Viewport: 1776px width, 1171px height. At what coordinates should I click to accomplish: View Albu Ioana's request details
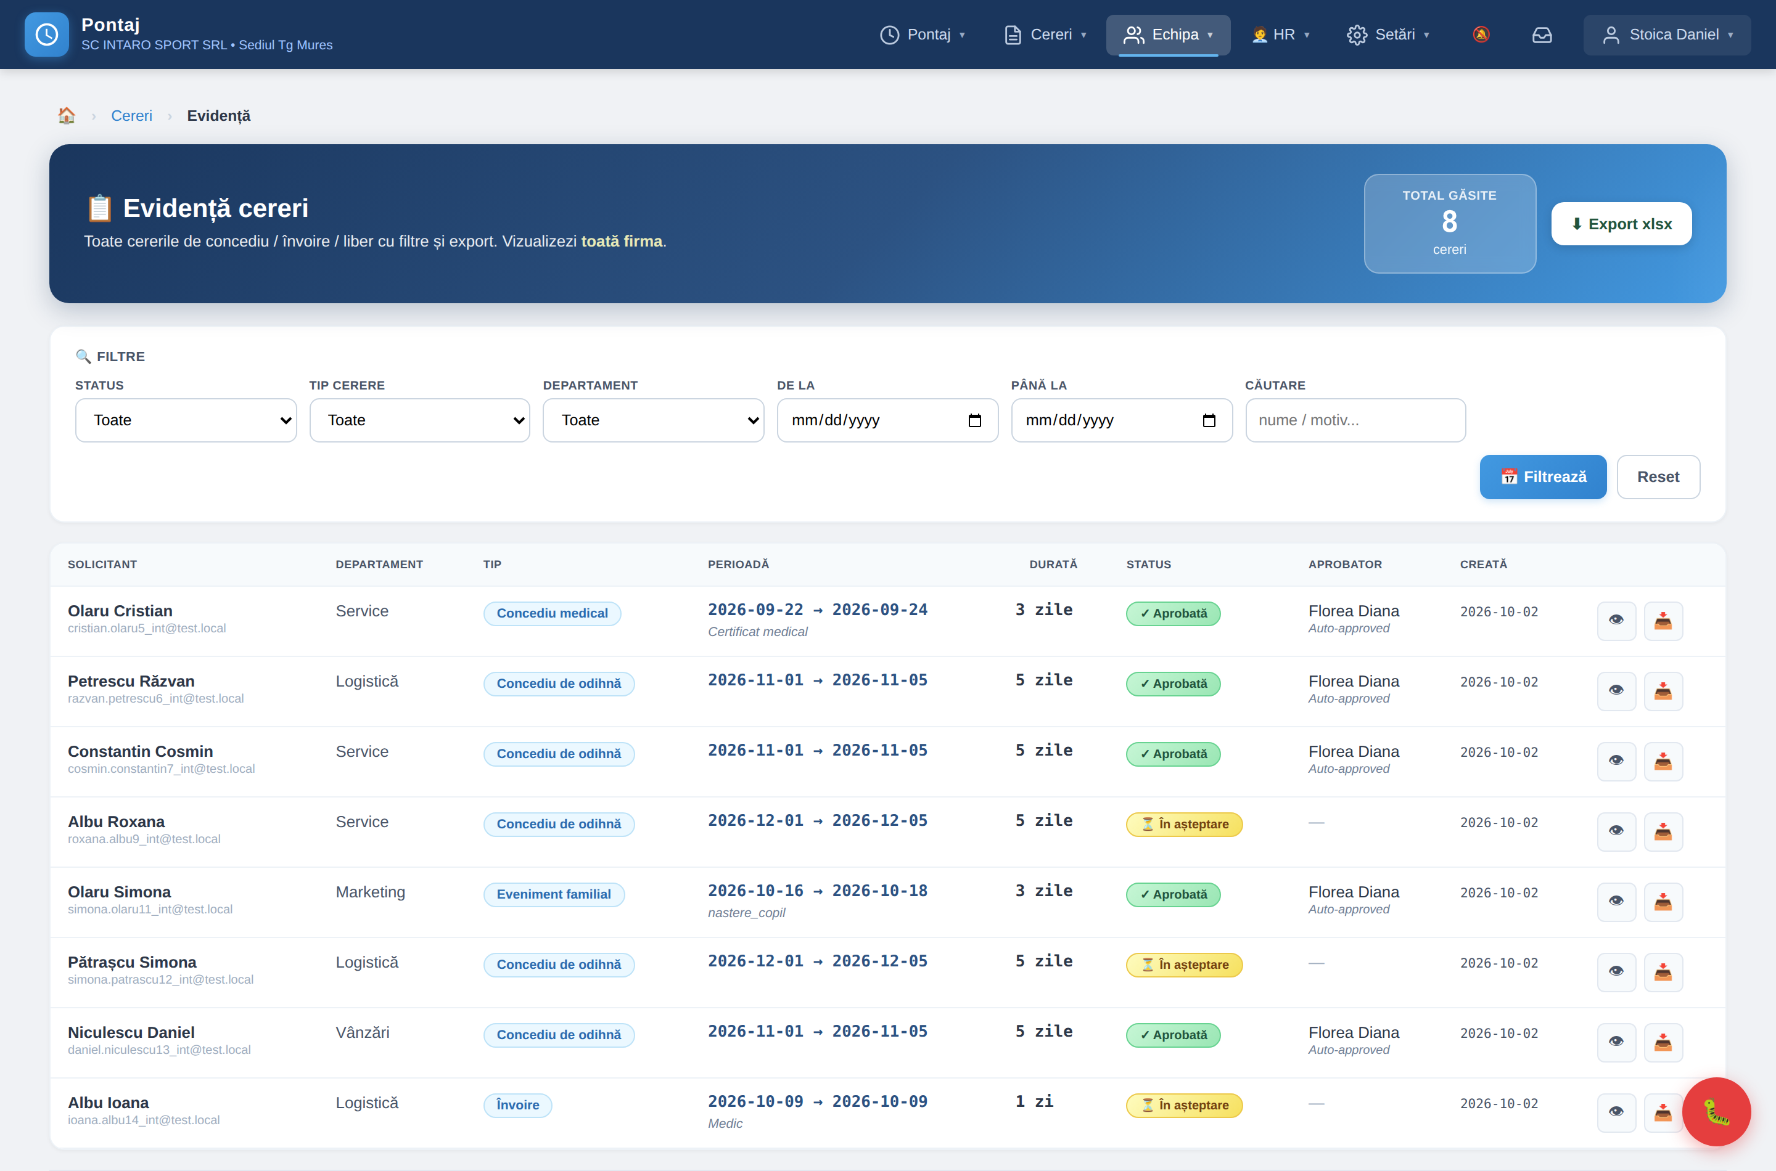1616,1112
